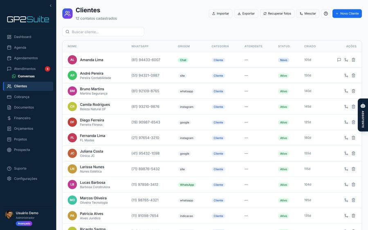The width and height of the screenshot is (368, 230).
Task: Click phone number (11) 98765-4321
Action: (145, 200)
